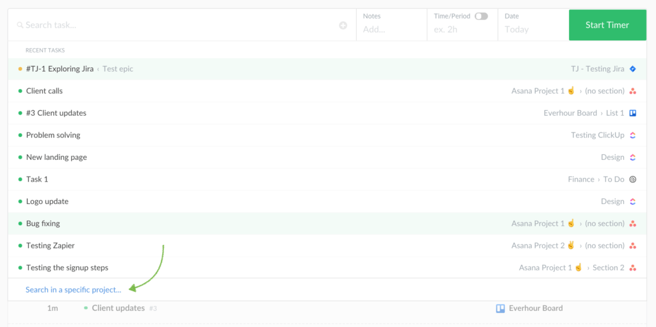
Task: Click the ClickUp icon beside Testing ClickUp
Action: pos(632,135)
